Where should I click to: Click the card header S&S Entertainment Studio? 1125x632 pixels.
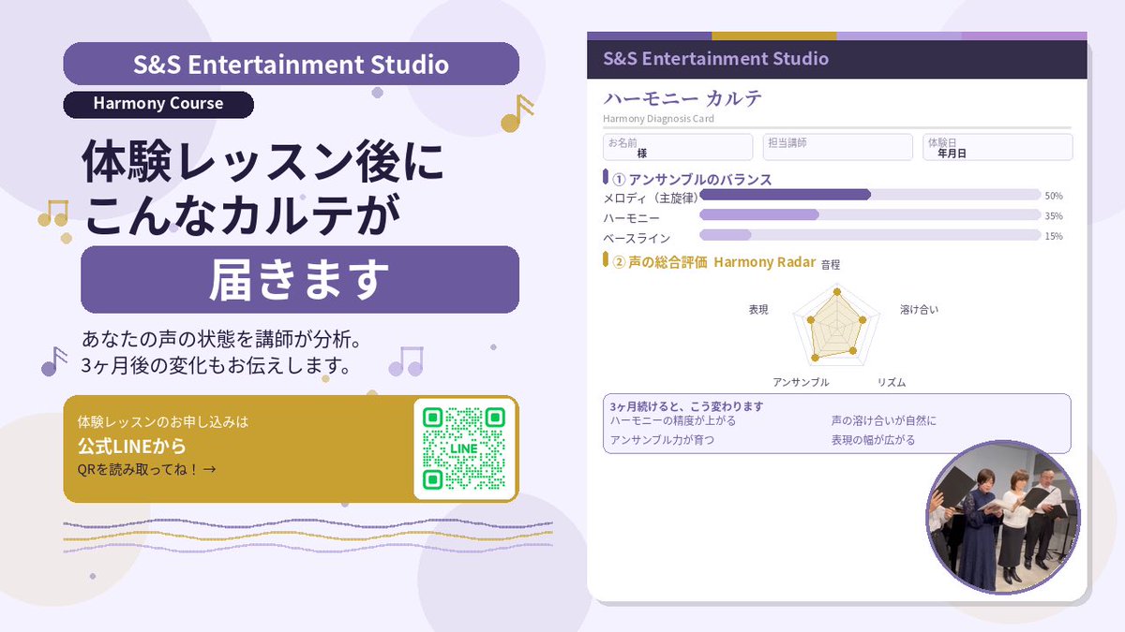coord(715,59)
